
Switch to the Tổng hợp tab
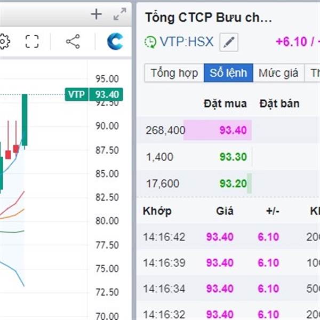point(174,73)
